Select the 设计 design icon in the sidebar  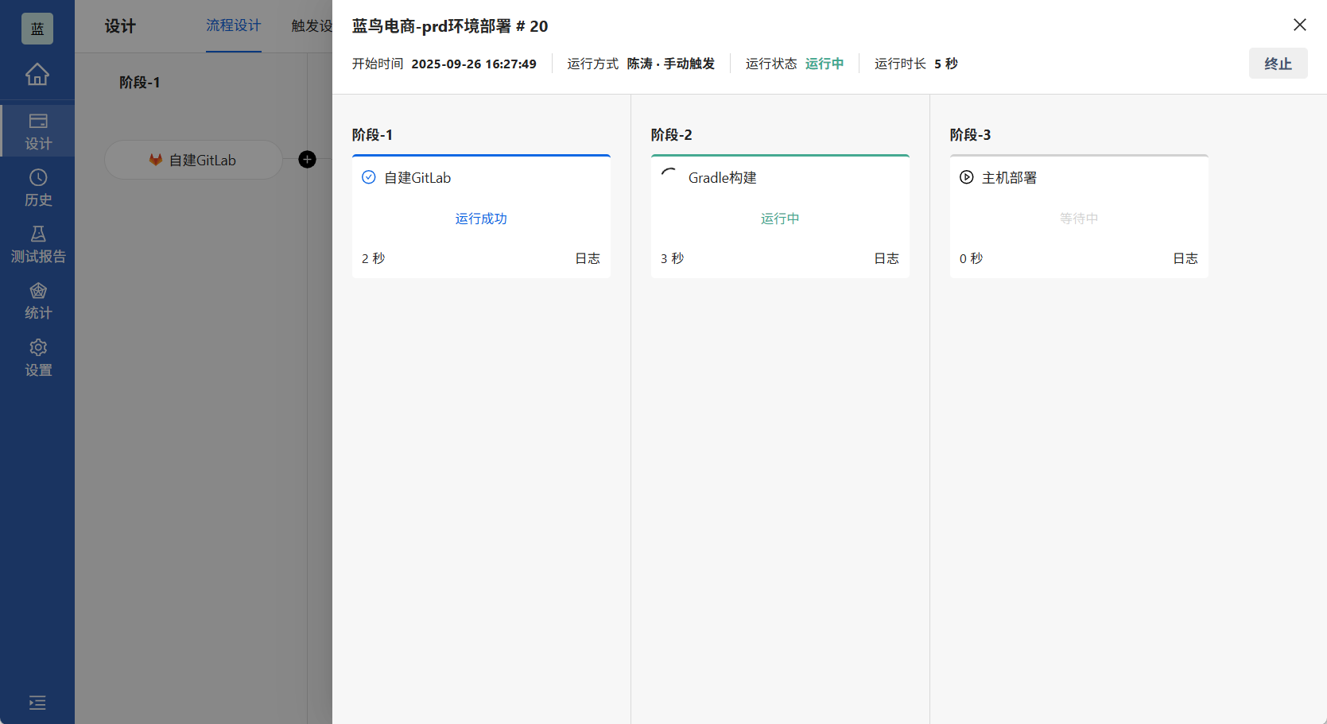tap(37, 130)
